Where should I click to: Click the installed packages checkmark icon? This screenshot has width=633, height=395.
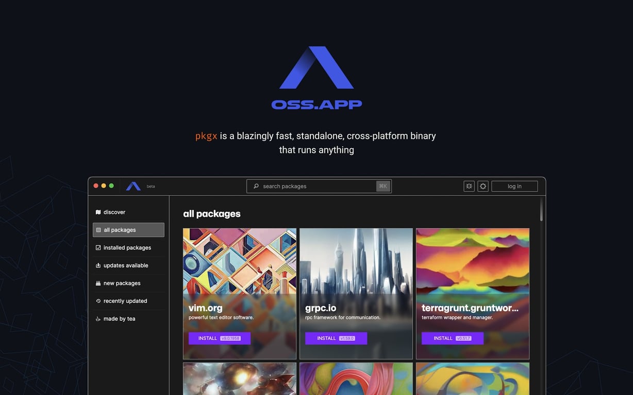[x=98, y=247]
